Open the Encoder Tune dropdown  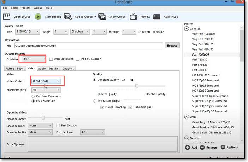pos(40,126)
